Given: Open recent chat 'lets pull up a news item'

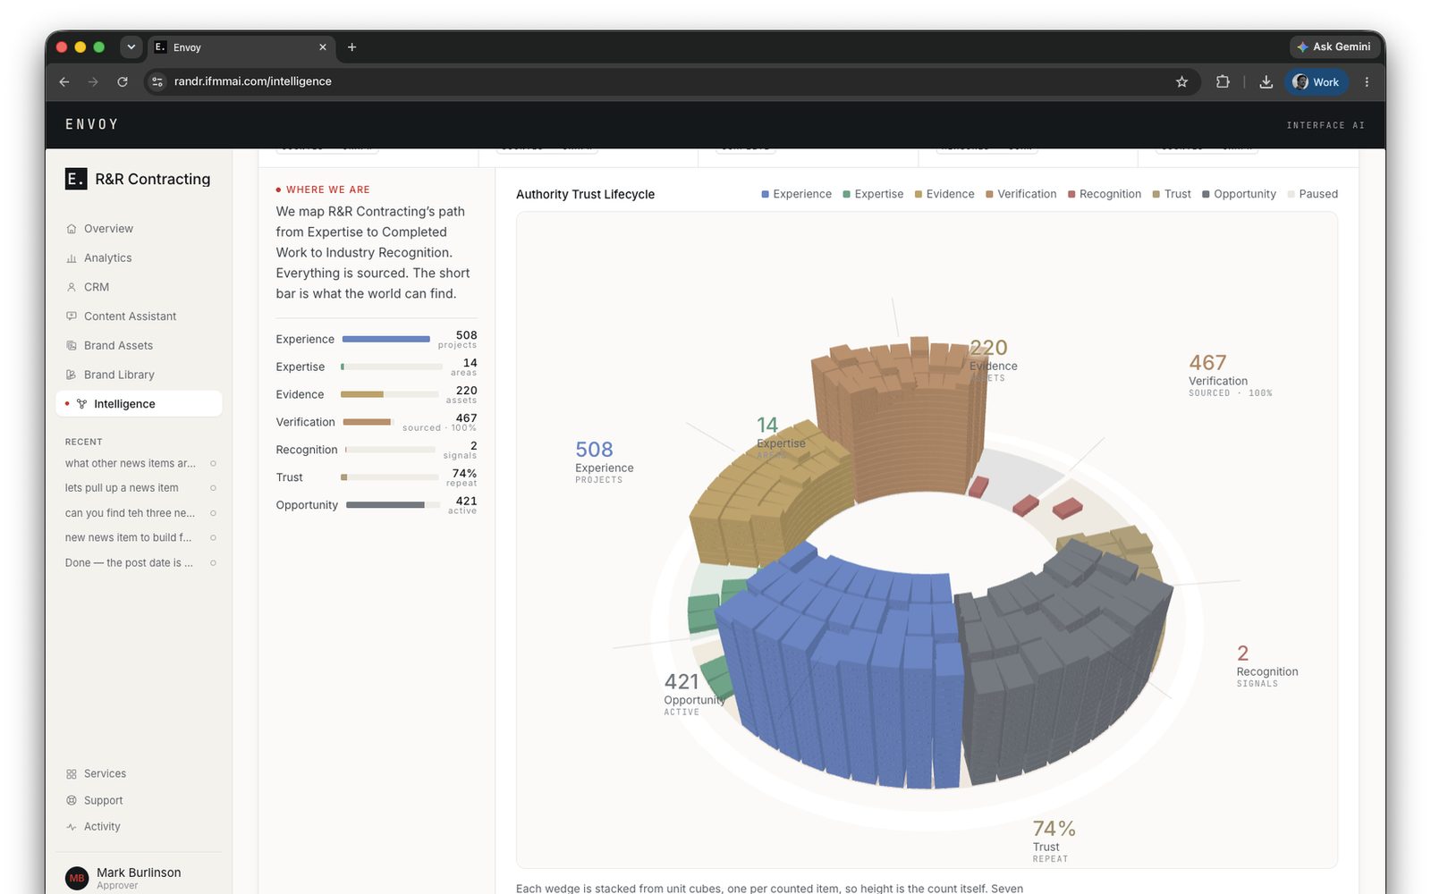Looking at the screenshot, I should point(139,488).
